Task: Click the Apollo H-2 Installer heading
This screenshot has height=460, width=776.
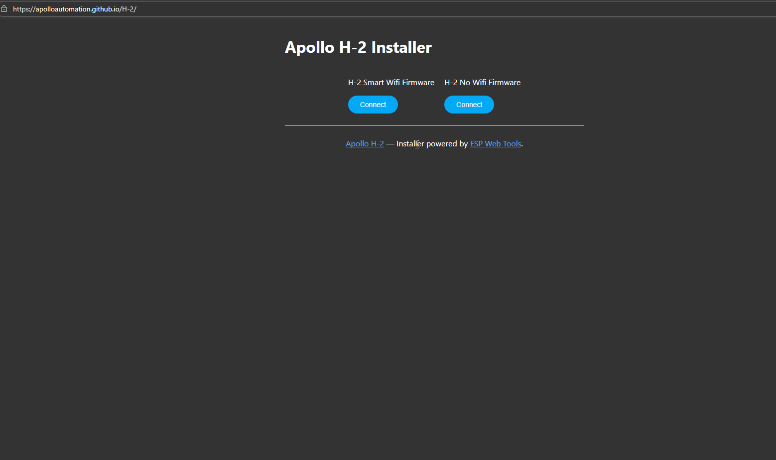Action: 358,47
